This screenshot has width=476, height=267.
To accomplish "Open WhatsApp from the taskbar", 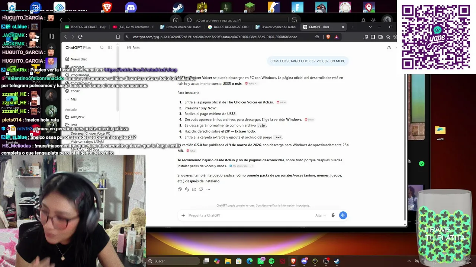I will click(x=260, y=261).
